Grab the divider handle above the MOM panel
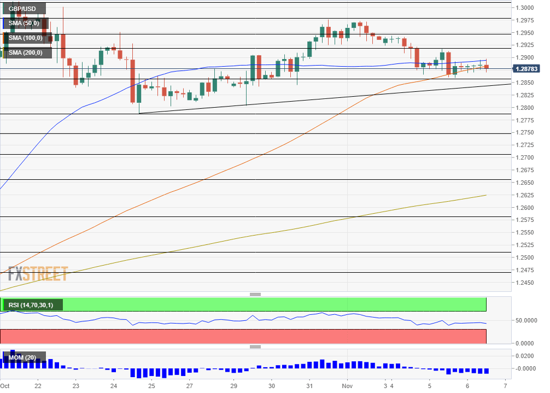 [255, 347]
